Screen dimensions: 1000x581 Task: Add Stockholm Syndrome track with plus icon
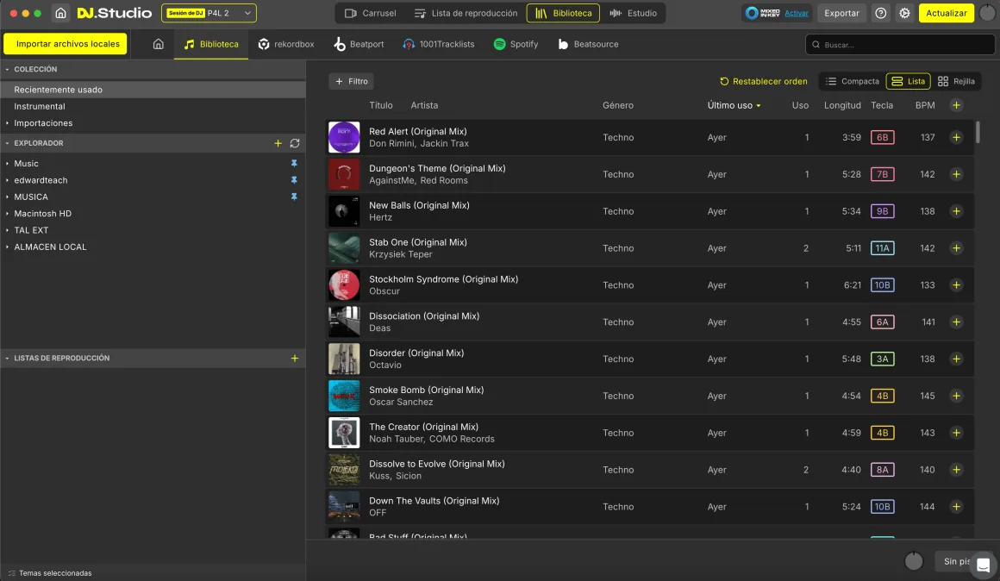point(956,285)
